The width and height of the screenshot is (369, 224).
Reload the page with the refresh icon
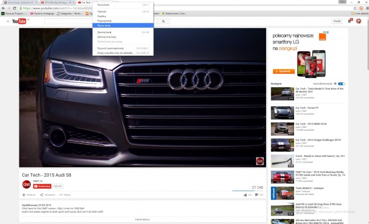click(x=14, y=9)
